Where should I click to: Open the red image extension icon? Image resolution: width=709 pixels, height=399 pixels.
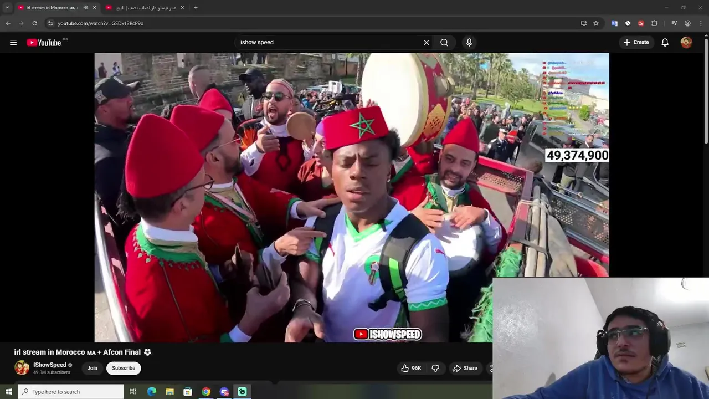click(641, 23)
